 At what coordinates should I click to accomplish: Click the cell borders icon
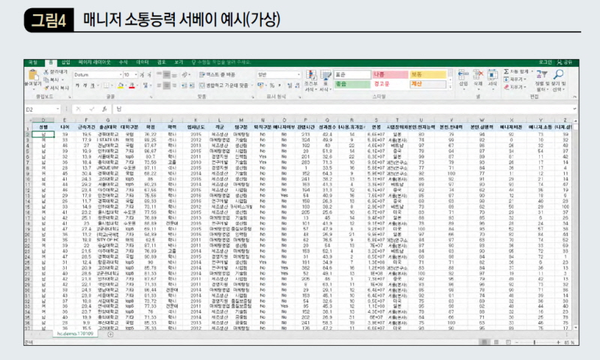106,85
